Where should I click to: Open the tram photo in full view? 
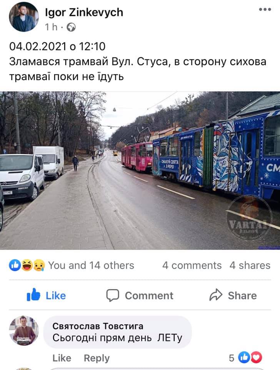point(140,170)
